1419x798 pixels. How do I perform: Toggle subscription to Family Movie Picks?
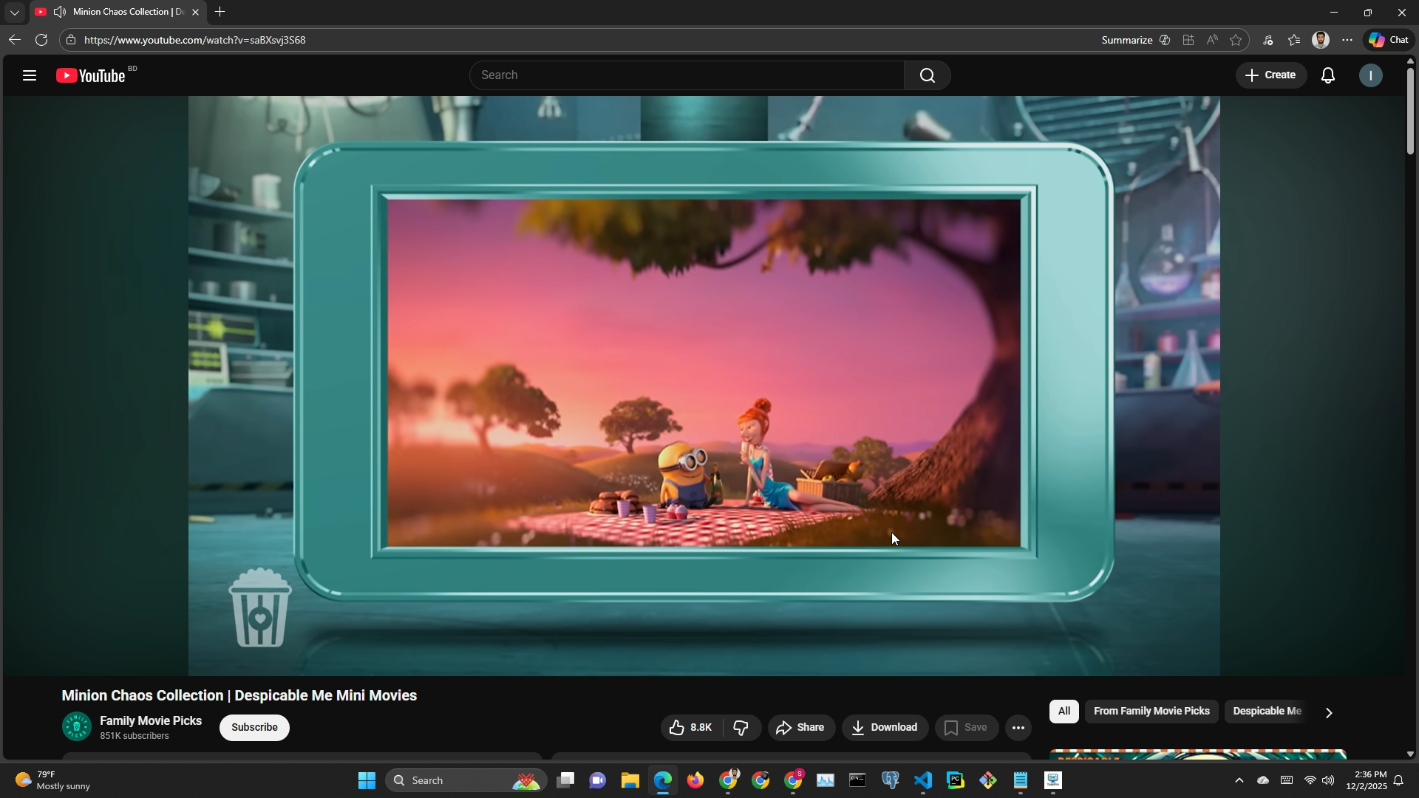254,728
